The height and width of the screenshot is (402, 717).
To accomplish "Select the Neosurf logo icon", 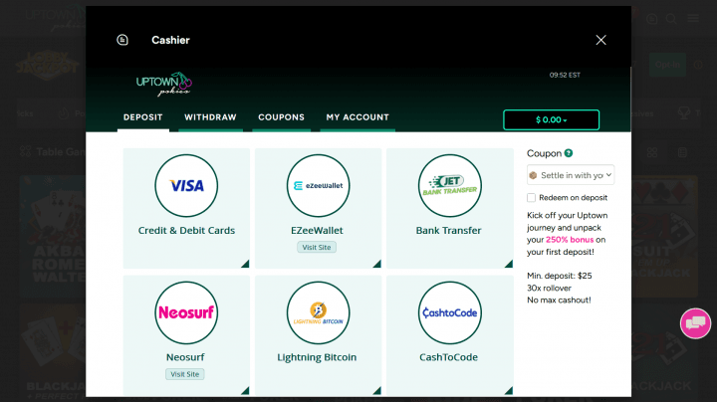I will 186,312.
